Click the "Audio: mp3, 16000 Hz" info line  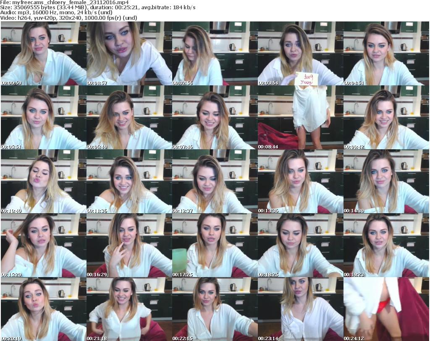(x=56, y=13)
